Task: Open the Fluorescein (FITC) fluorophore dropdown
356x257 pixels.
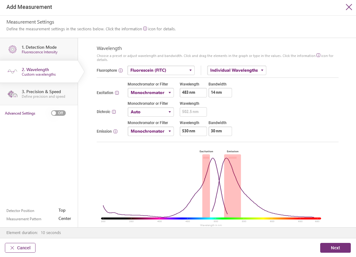Action: (x=161, y=70)
